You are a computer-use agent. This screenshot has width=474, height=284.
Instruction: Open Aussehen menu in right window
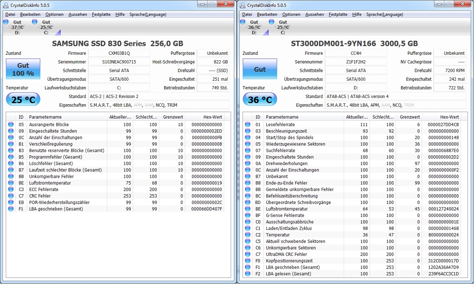coord(314,14)
